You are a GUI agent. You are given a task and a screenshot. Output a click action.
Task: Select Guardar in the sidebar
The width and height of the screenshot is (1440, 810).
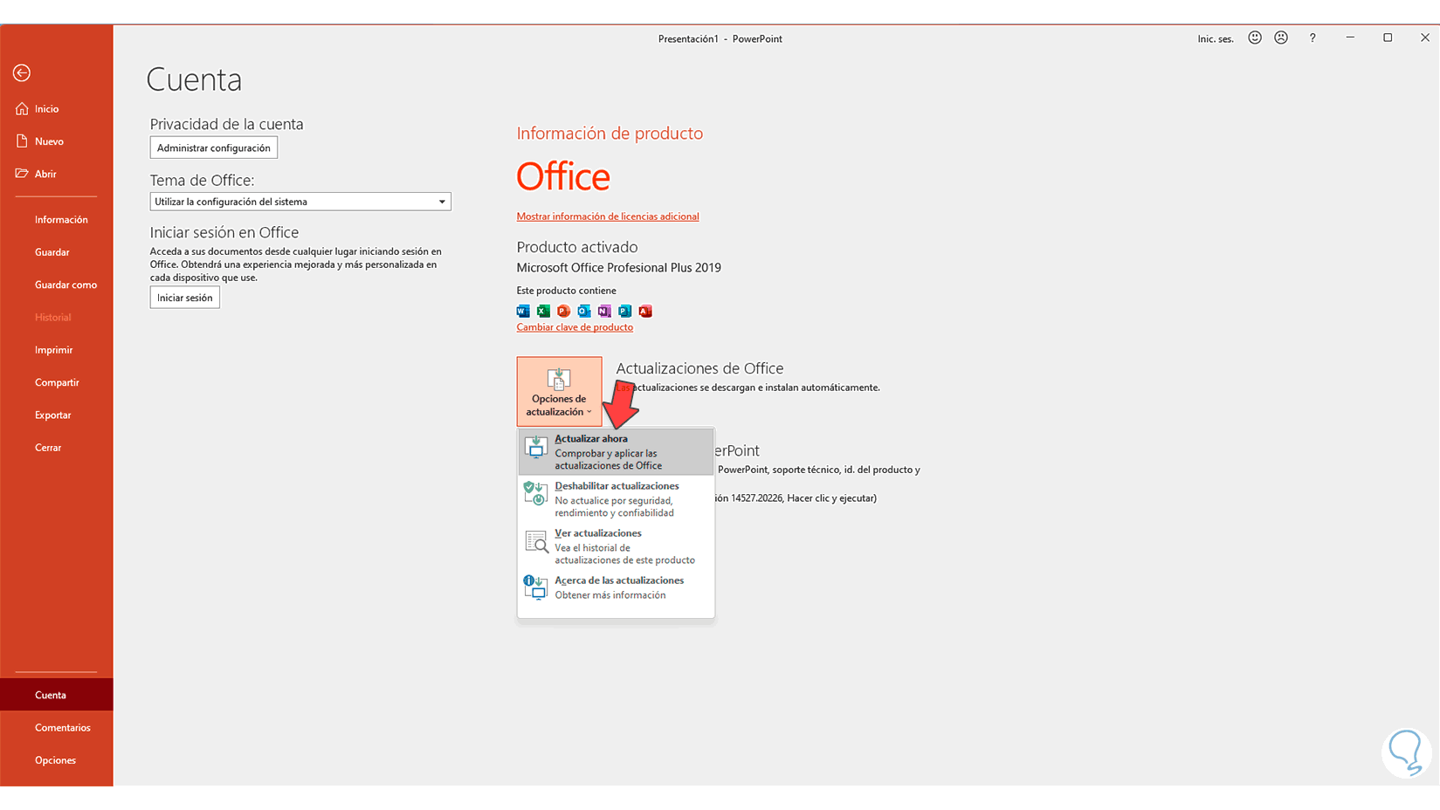click(57, 252)
